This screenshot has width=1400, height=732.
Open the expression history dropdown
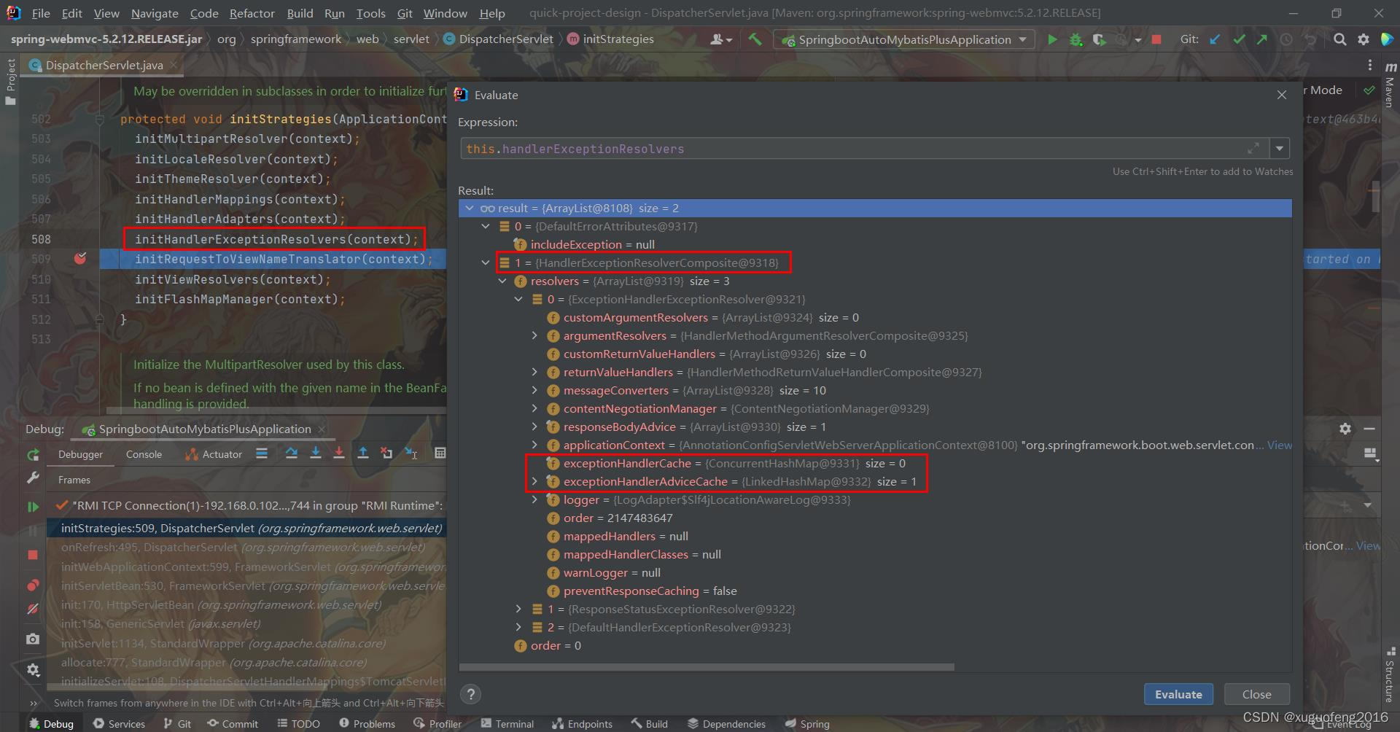click(1279, 148)
